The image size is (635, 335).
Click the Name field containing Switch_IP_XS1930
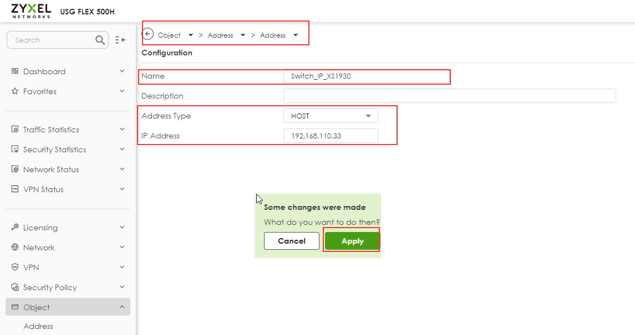pyautogui.click(x=367, y=76)
